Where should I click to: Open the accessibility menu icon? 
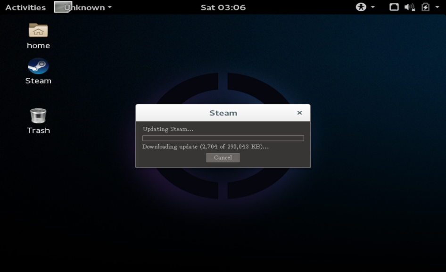[361, 7]
